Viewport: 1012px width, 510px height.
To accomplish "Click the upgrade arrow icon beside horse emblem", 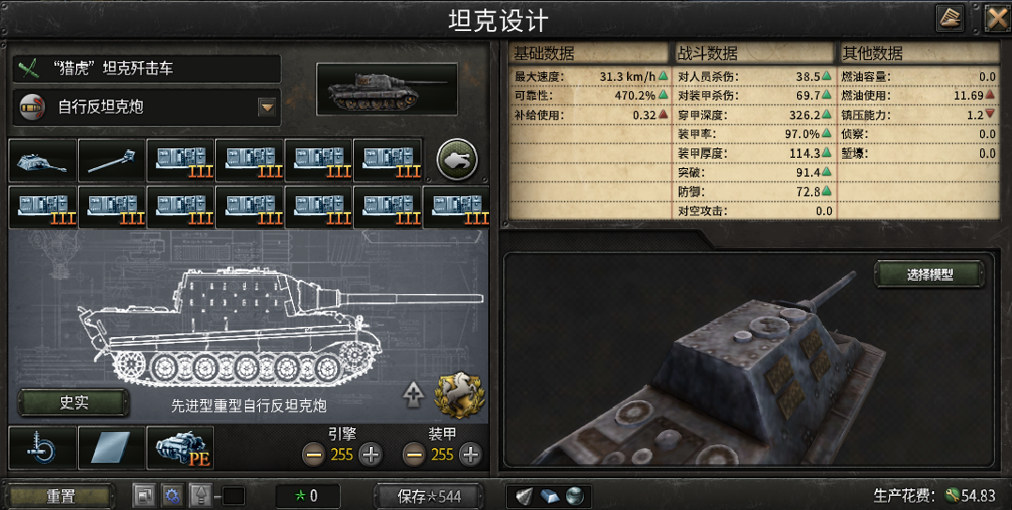I will click(413, 394).
